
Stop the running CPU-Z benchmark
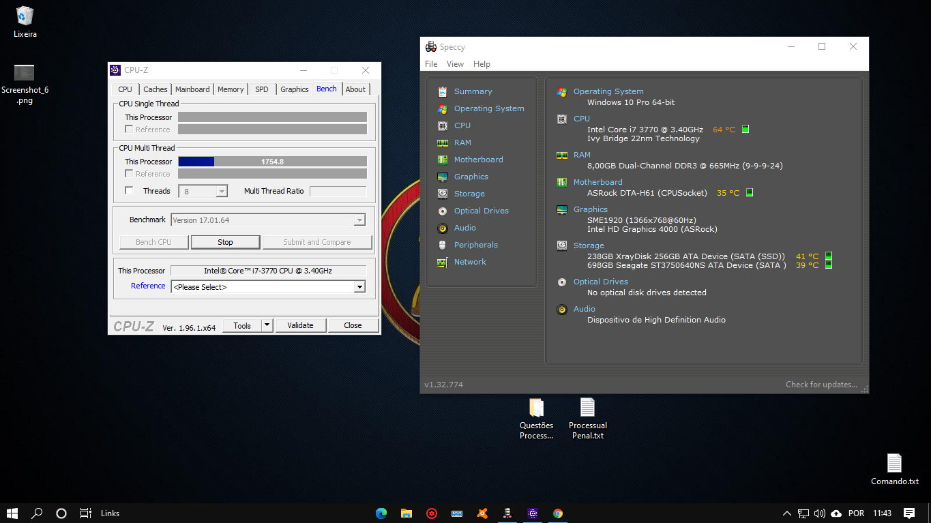coord(225,242)
